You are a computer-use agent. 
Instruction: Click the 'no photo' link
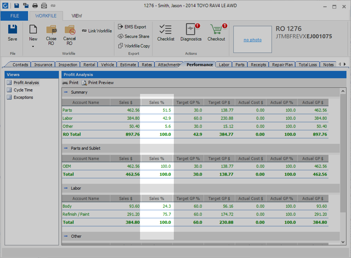pyautogui.click(x=252, y=40)
